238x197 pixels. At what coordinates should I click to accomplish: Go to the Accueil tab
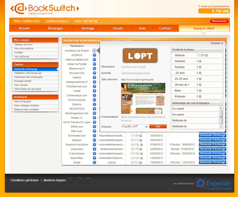tap(24, 28)
